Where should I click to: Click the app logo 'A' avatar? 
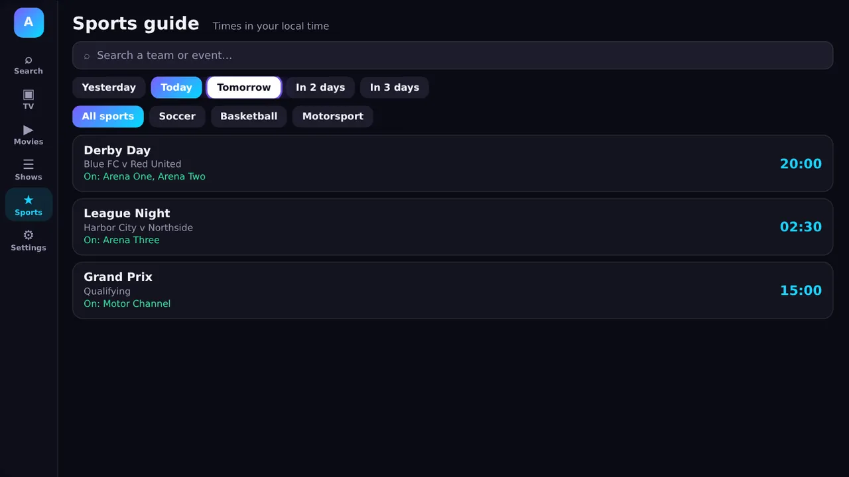pyautogui.click(x=29, y=23)
